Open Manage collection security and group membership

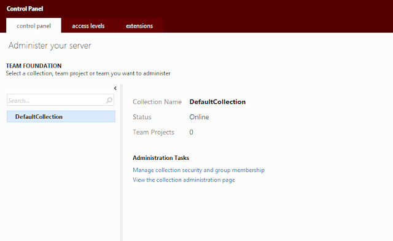point(198,170)
